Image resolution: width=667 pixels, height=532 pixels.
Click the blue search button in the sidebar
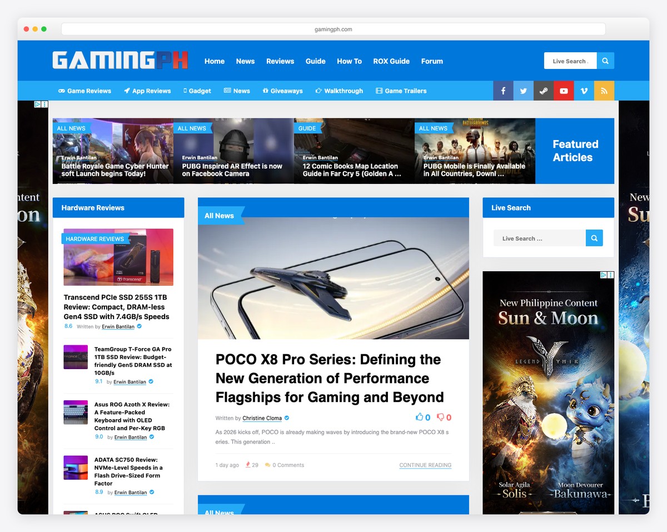coord(594,237)
